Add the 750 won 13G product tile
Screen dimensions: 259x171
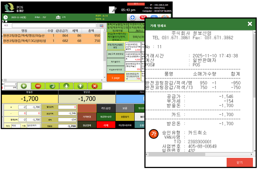(x=133, y=76)
